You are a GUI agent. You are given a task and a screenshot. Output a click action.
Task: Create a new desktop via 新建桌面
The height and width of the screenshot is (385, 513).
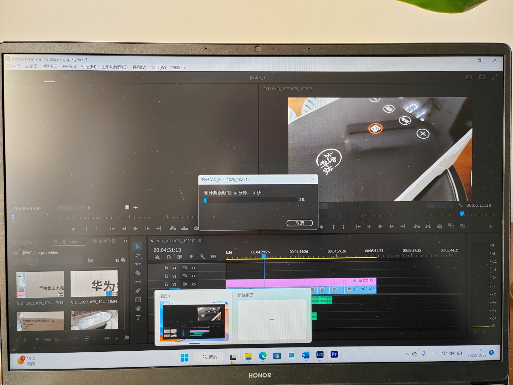[x=272, y=319]
